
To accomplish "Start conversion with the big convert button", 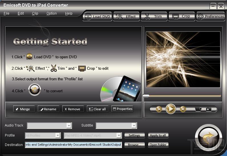I will point(208,137).
